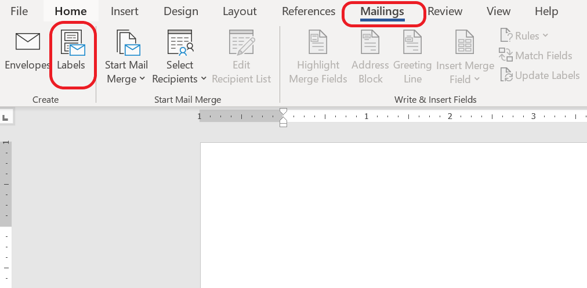Go to the References tab
This screenshot has width=587, height=288.
pyautogui.click(x=308, y=12)
